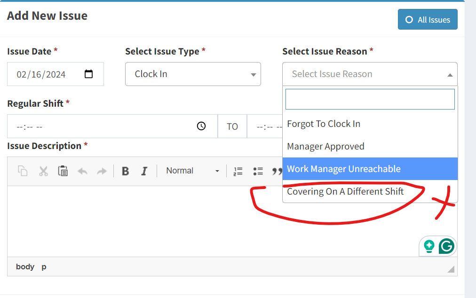
Task: Toggle Bold formatting in editor
Action: 125,171
